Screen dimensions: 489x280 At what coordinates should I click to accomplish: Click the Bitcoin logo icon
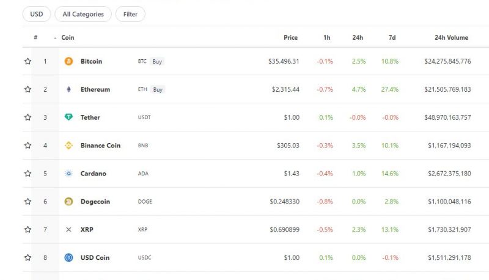coord(68,61)
